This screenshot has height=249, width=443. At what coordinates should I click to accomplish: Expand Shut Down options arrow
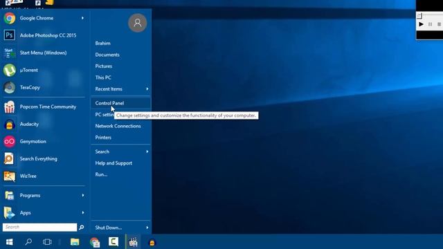coord(147,228)
